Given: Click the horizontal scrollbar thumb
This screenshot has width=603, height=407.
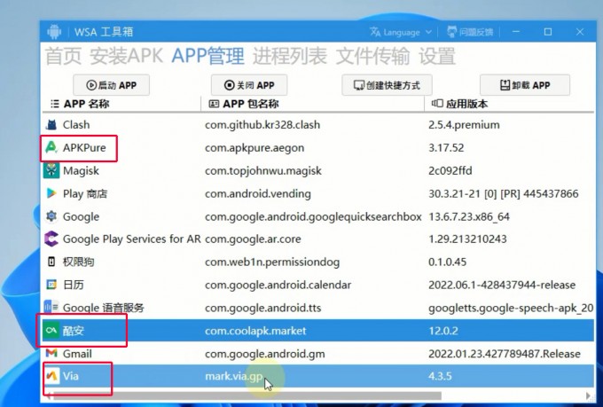Looking at the screenshot, I should (x=247, y=395).
